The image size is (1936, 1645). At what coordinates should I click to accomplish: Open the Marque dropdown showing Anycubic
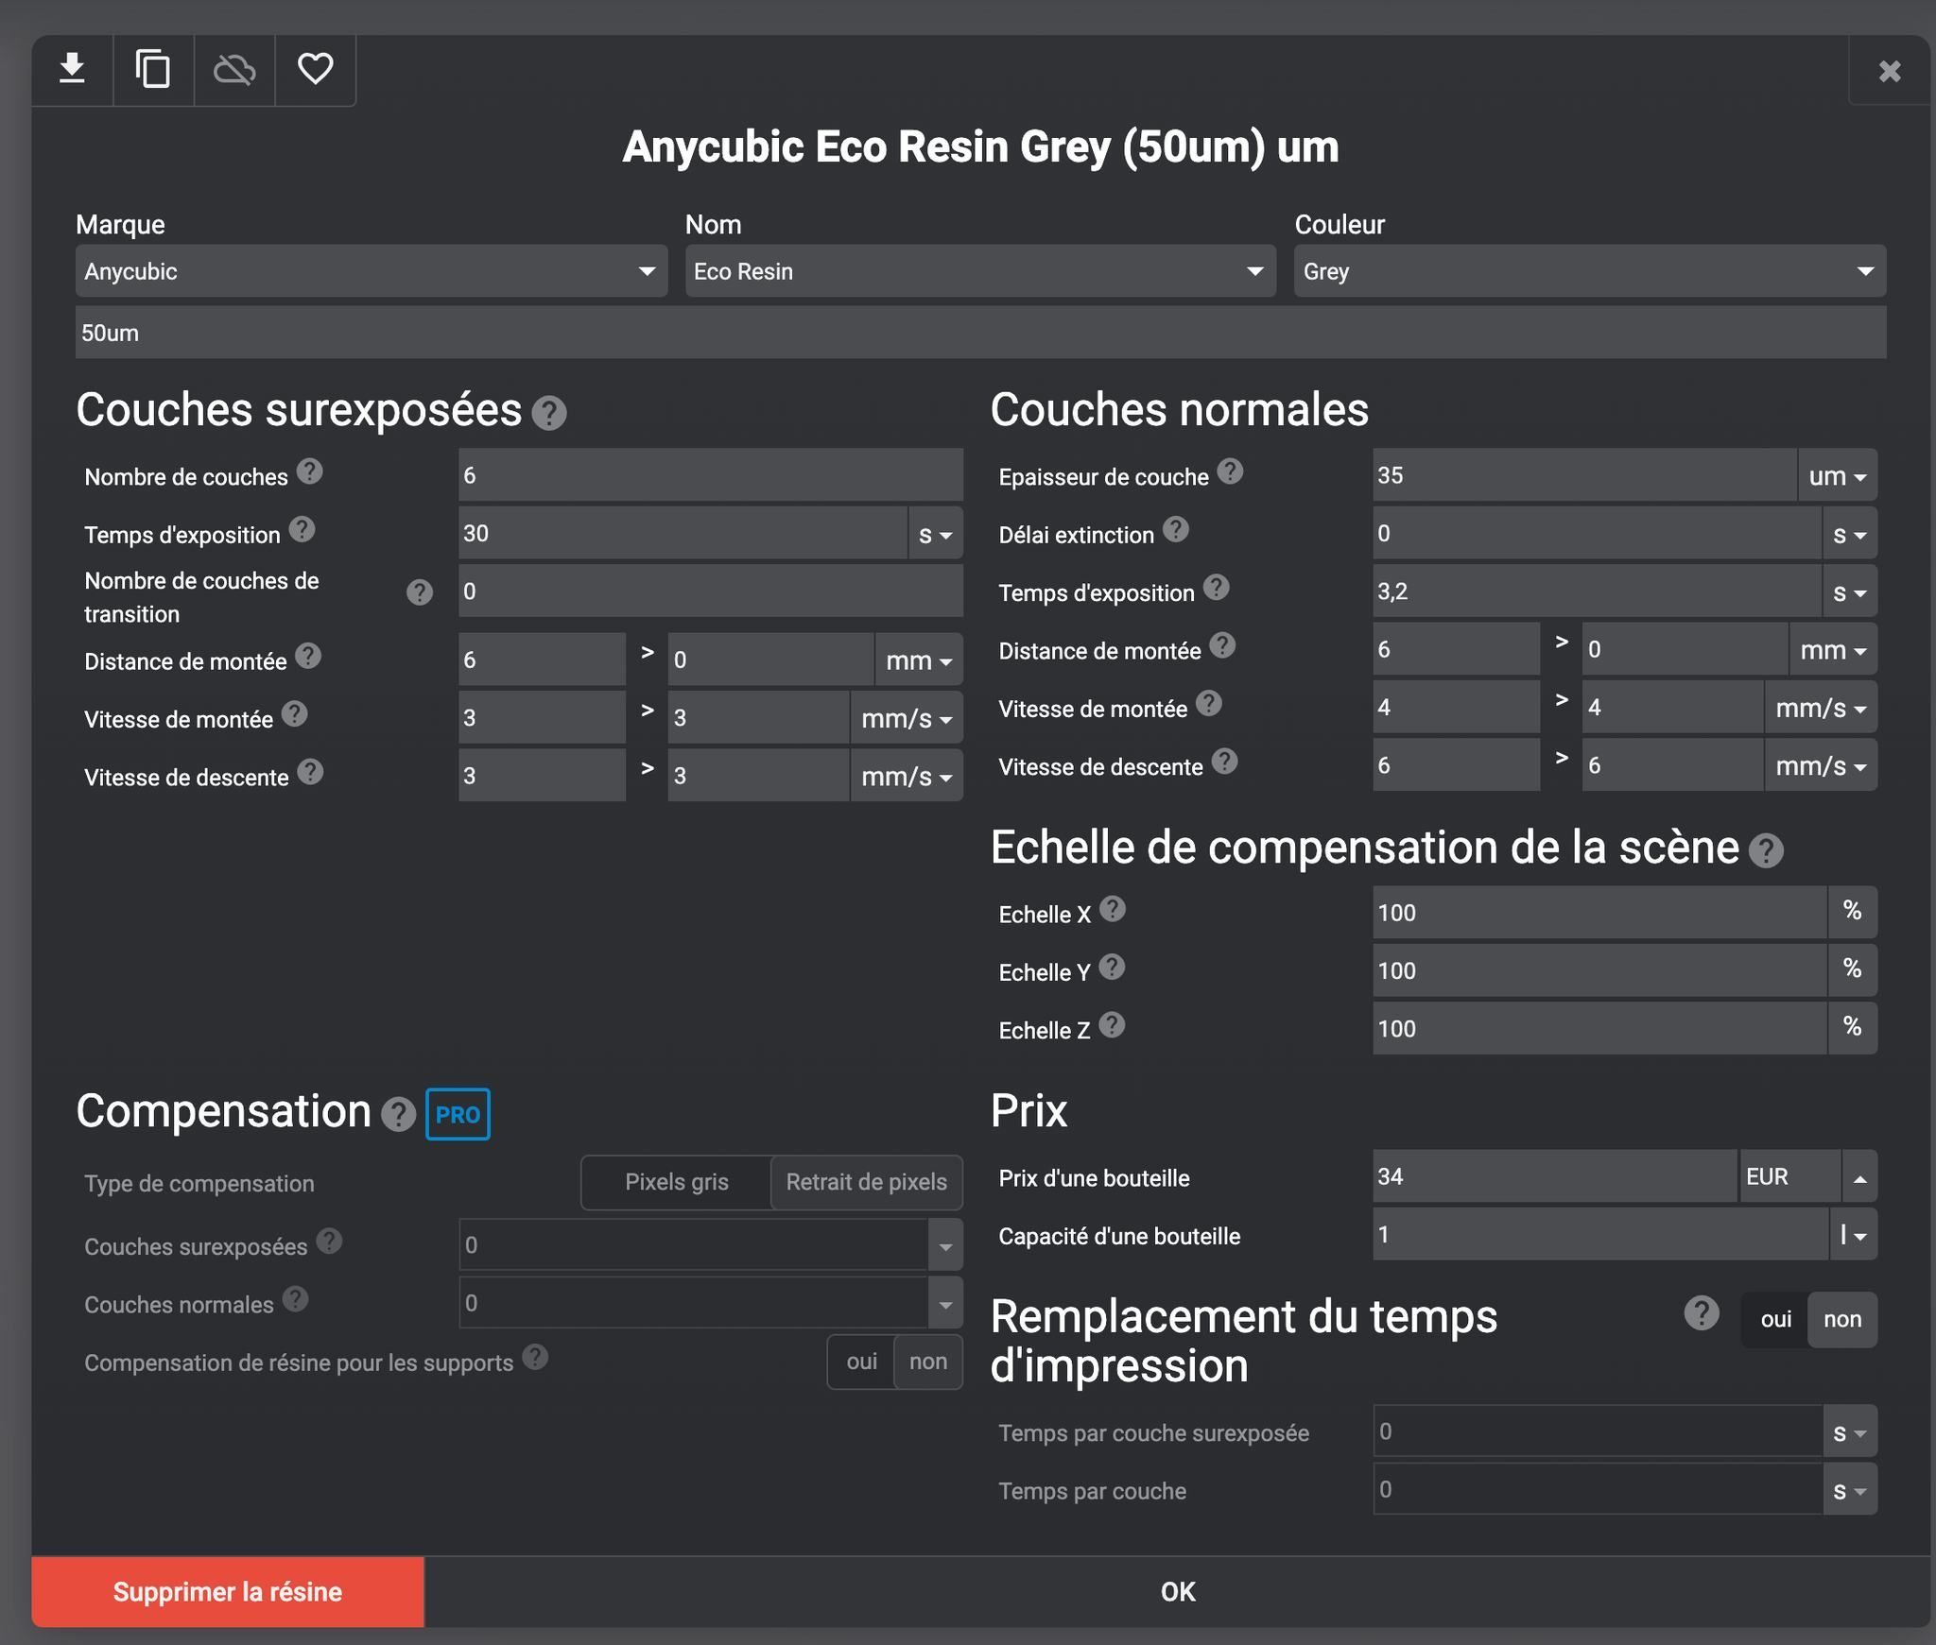click(x=372, y=271)
